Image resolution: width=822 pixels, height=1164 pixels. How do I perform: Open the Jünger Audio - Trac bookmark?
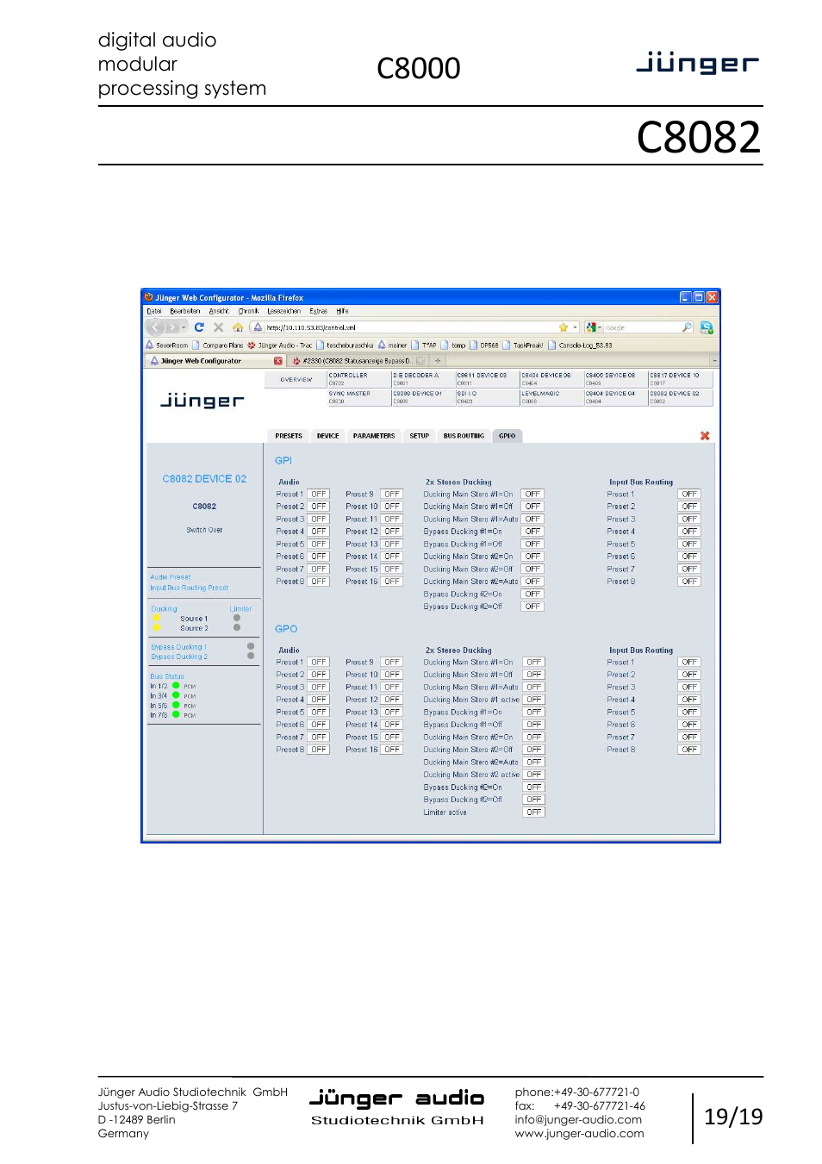pos(280,345)
